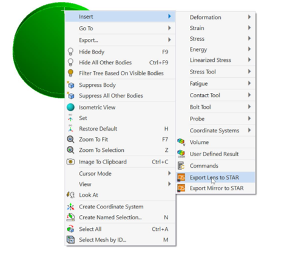Click the Create Coordinate System triad icon
Image resolution: width=284 pixels, height=257 pixels.
point(70,207)
